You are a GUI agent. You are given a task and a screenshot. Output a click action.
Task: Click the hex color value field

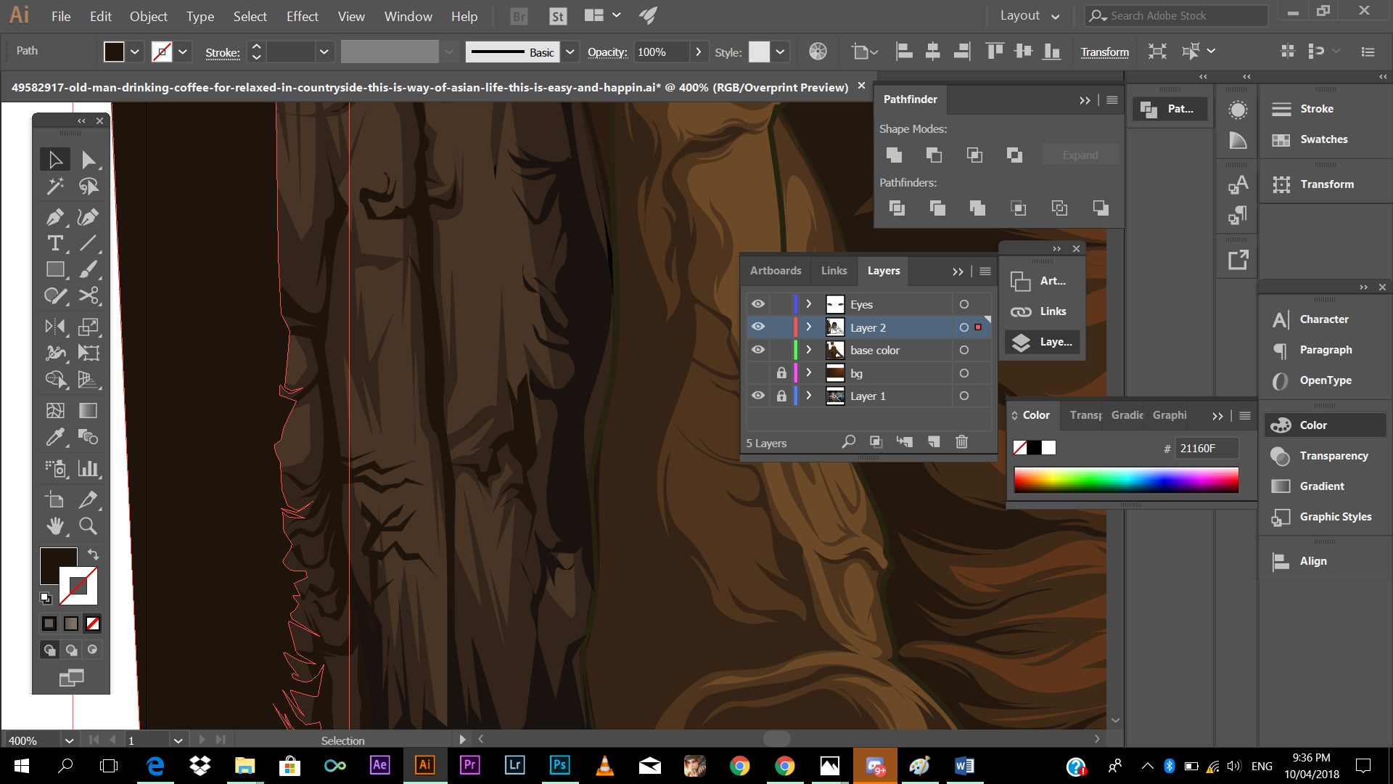pos(1208,449)
